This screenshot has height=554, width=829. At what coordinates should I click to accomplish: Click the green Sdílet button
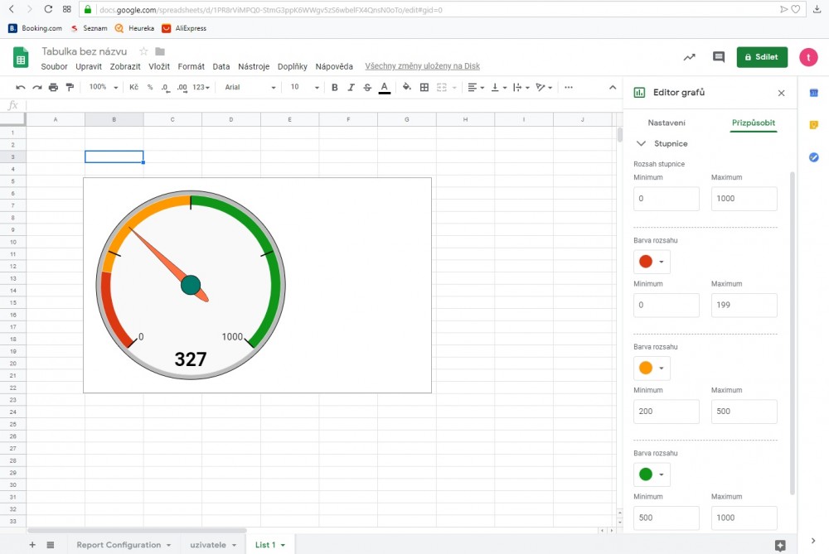tap(762, 57)
